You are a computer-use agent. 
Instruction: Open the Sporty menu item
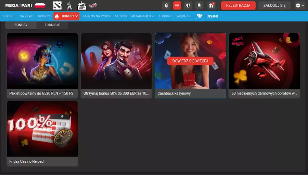(44, 16)
